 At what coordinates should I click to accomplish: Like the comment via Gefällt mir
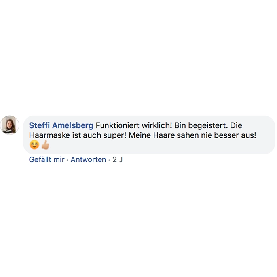(x=47, y=160)
